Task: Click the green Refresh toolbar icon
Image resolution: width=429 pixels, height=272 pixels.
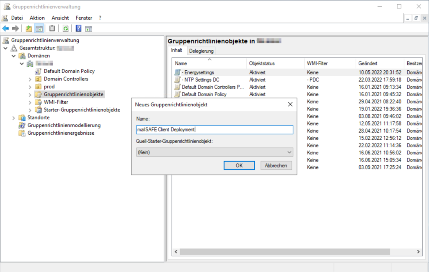Action: pyautogui.click(x=65, y=28)
